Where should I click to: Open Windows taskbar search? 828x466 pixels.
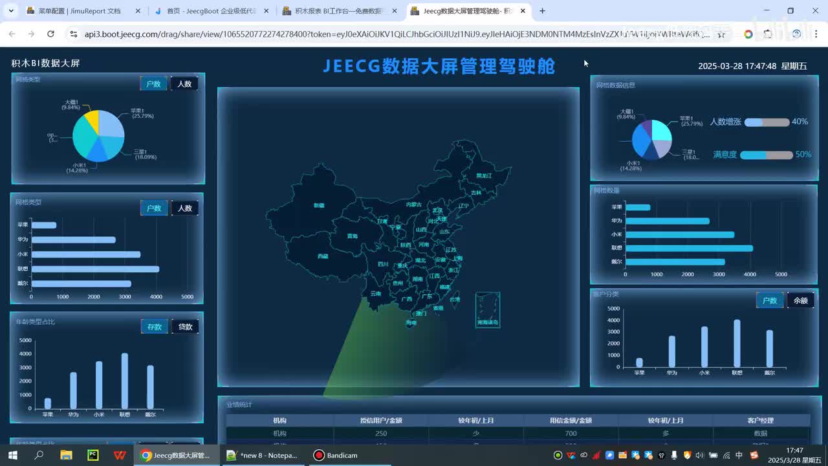click(x=39, y=455)
